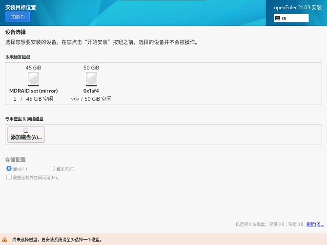This screenshot has width=327, height=245.
Task: Open the 添加磁盘(A)... add disk dialog
Action: tap(26, 138)
